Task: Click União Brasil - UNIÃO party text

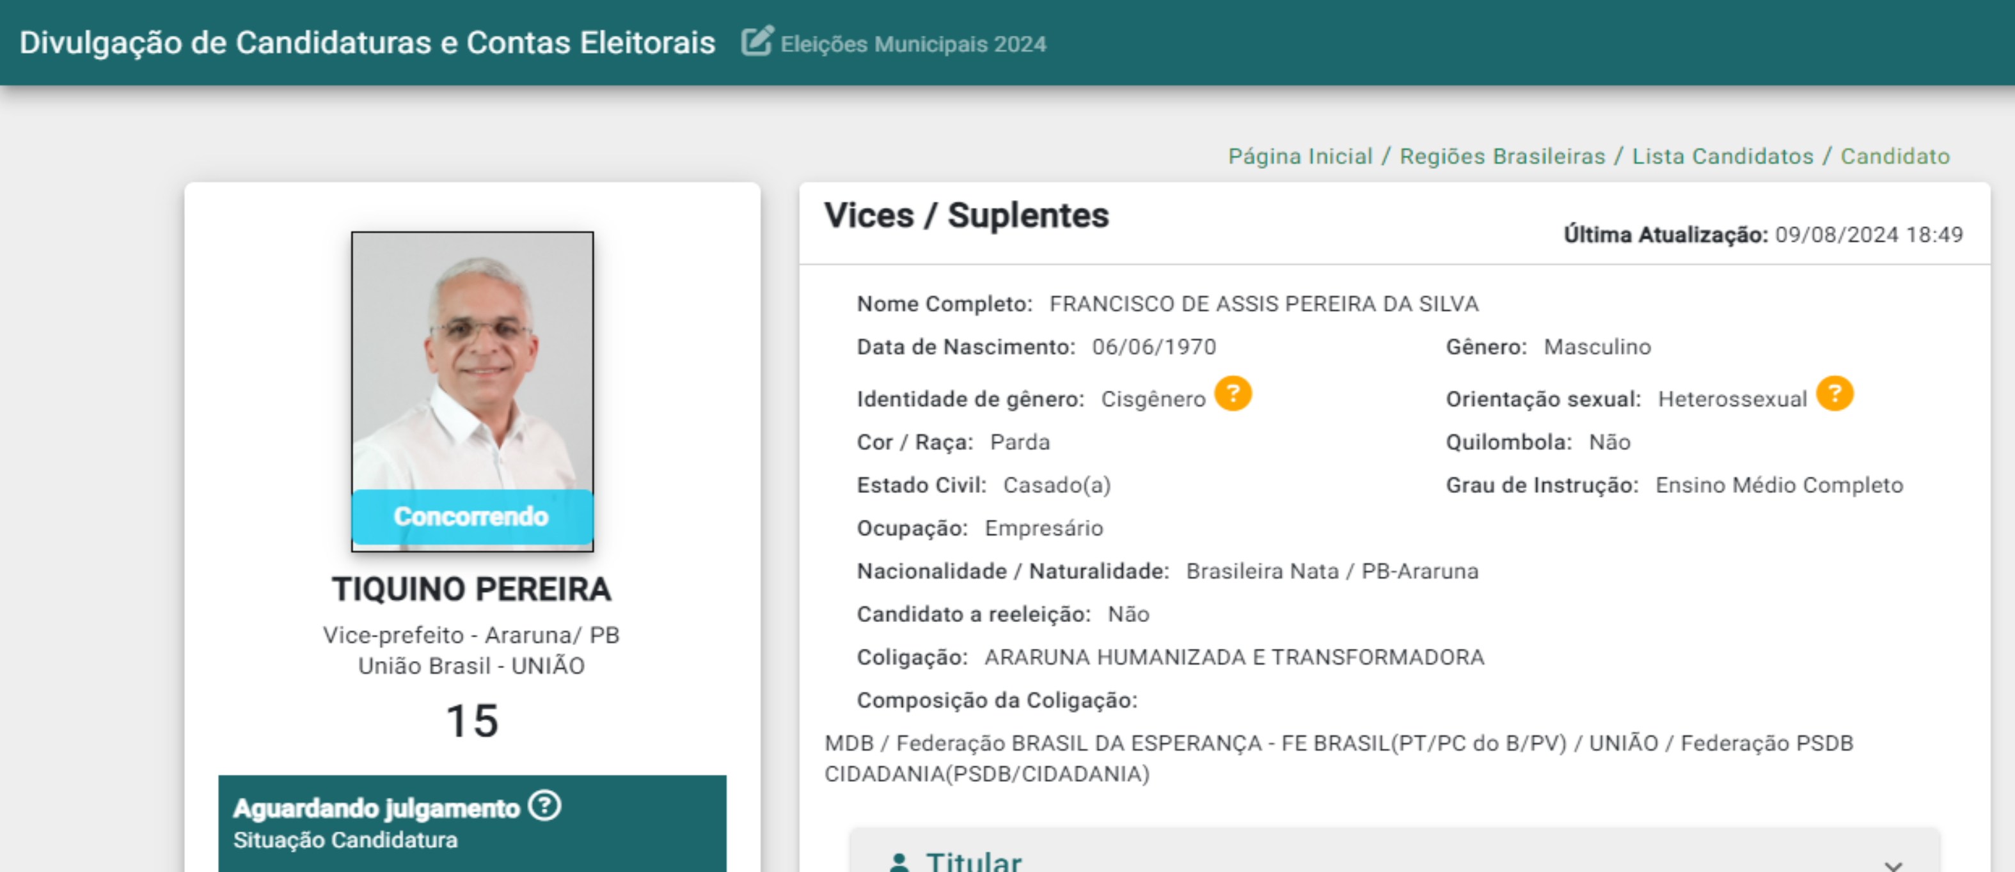Action: coord(471,666)
